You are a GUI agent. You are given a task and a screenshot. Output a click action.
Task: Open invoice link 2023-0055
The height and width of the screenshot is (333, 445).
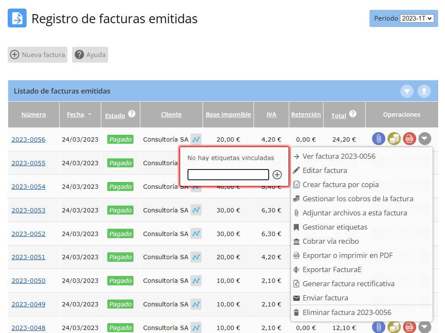point(28,163)
